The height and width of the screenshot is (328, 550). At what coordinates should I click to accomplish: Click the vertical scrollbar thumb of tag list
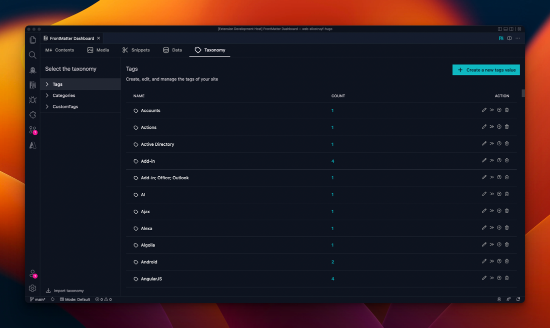(523, 93)
